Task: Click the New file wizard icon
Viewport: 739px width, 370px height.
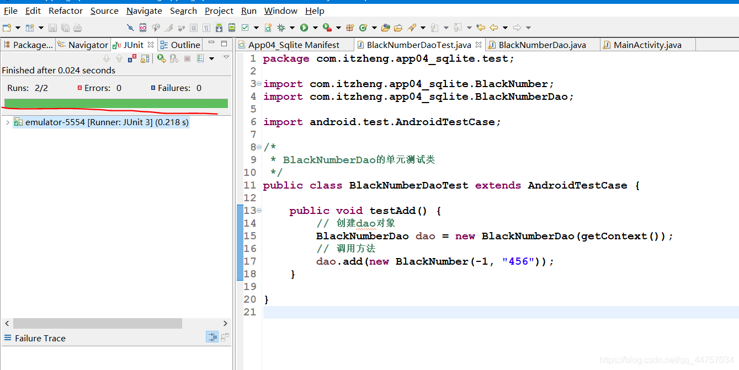Action: 6,28
